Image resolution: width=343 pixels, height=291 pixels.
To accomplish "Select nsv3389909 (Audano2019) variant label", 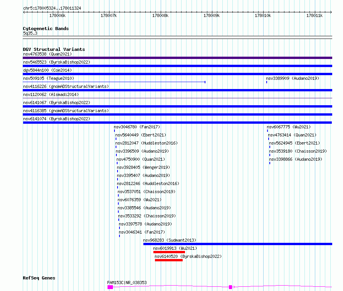I will [293, 78].
